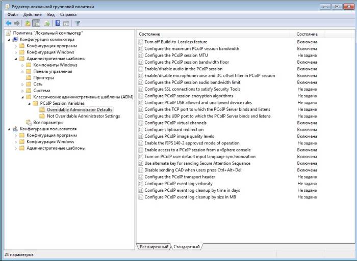Viewport: 357px width, 261px height.
Task: Select Административные шаблоны under user configuration
Action: click(x=56, y=148)
